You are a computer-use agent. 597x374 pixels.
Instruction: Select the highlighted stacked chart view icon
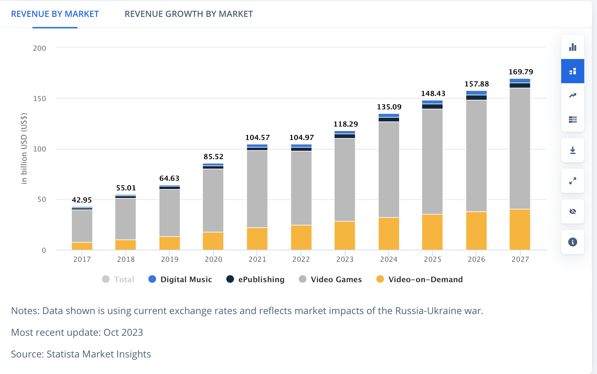coord(572,71)
